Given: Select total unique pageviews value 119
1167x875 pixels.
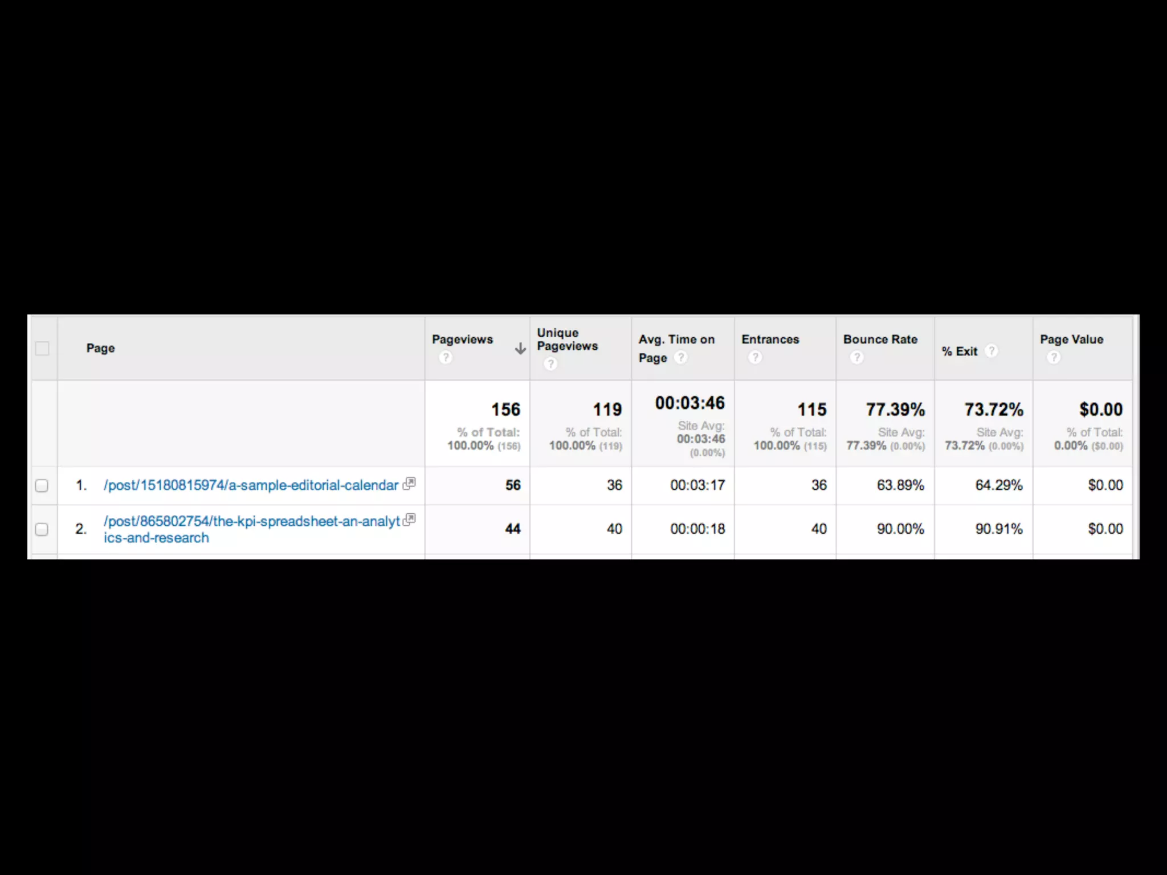Looking at the screenshot, I should (x=607, y=410).
